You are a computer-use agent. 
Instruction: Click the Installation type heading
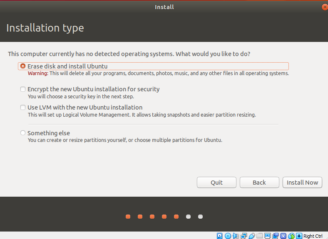tap(45, 28)
